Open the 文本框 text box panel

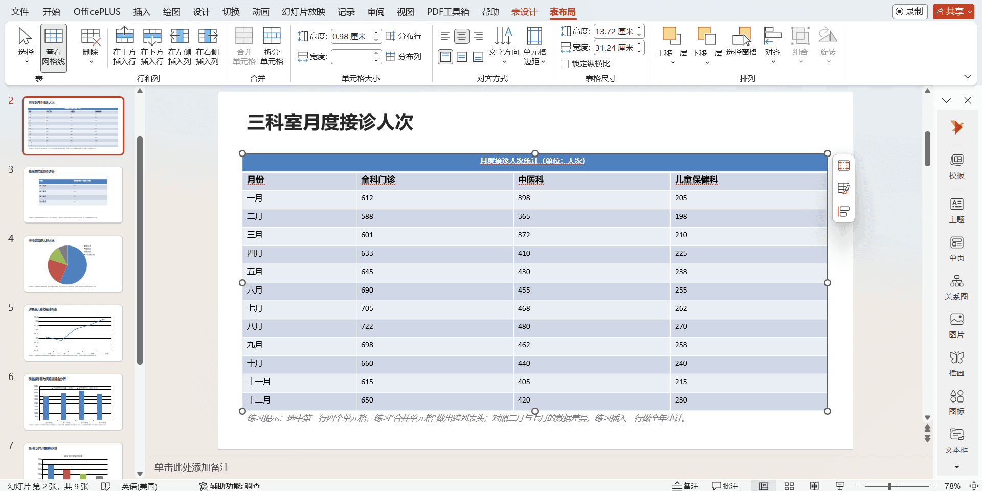[956, 440]
